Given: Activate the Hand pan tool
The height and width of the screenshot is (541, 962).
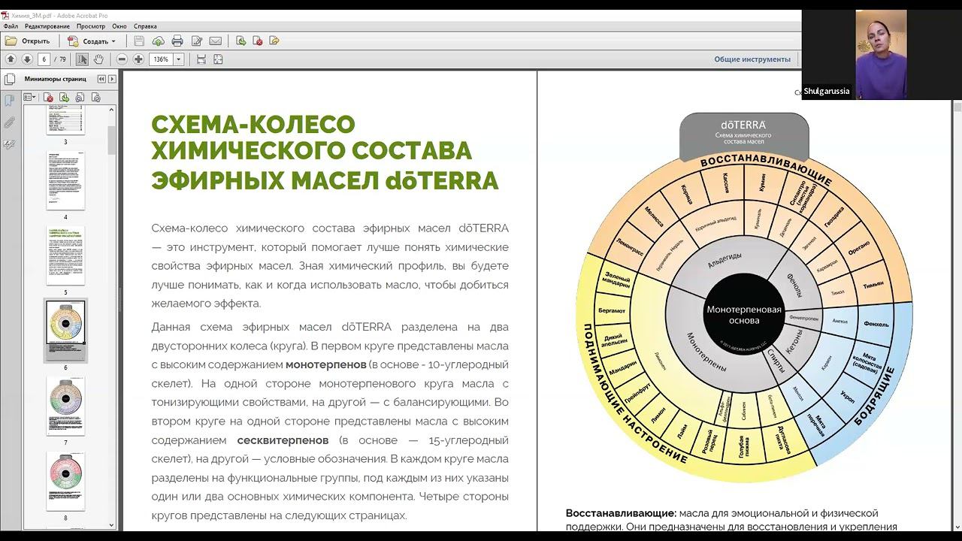Looking at the screenshot, I should tap(98, 59).
